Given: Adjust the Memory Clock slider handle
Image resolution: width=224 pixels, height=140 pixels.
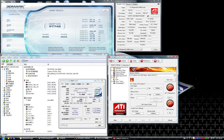Looking at the screenshot, I should (147, 94).
